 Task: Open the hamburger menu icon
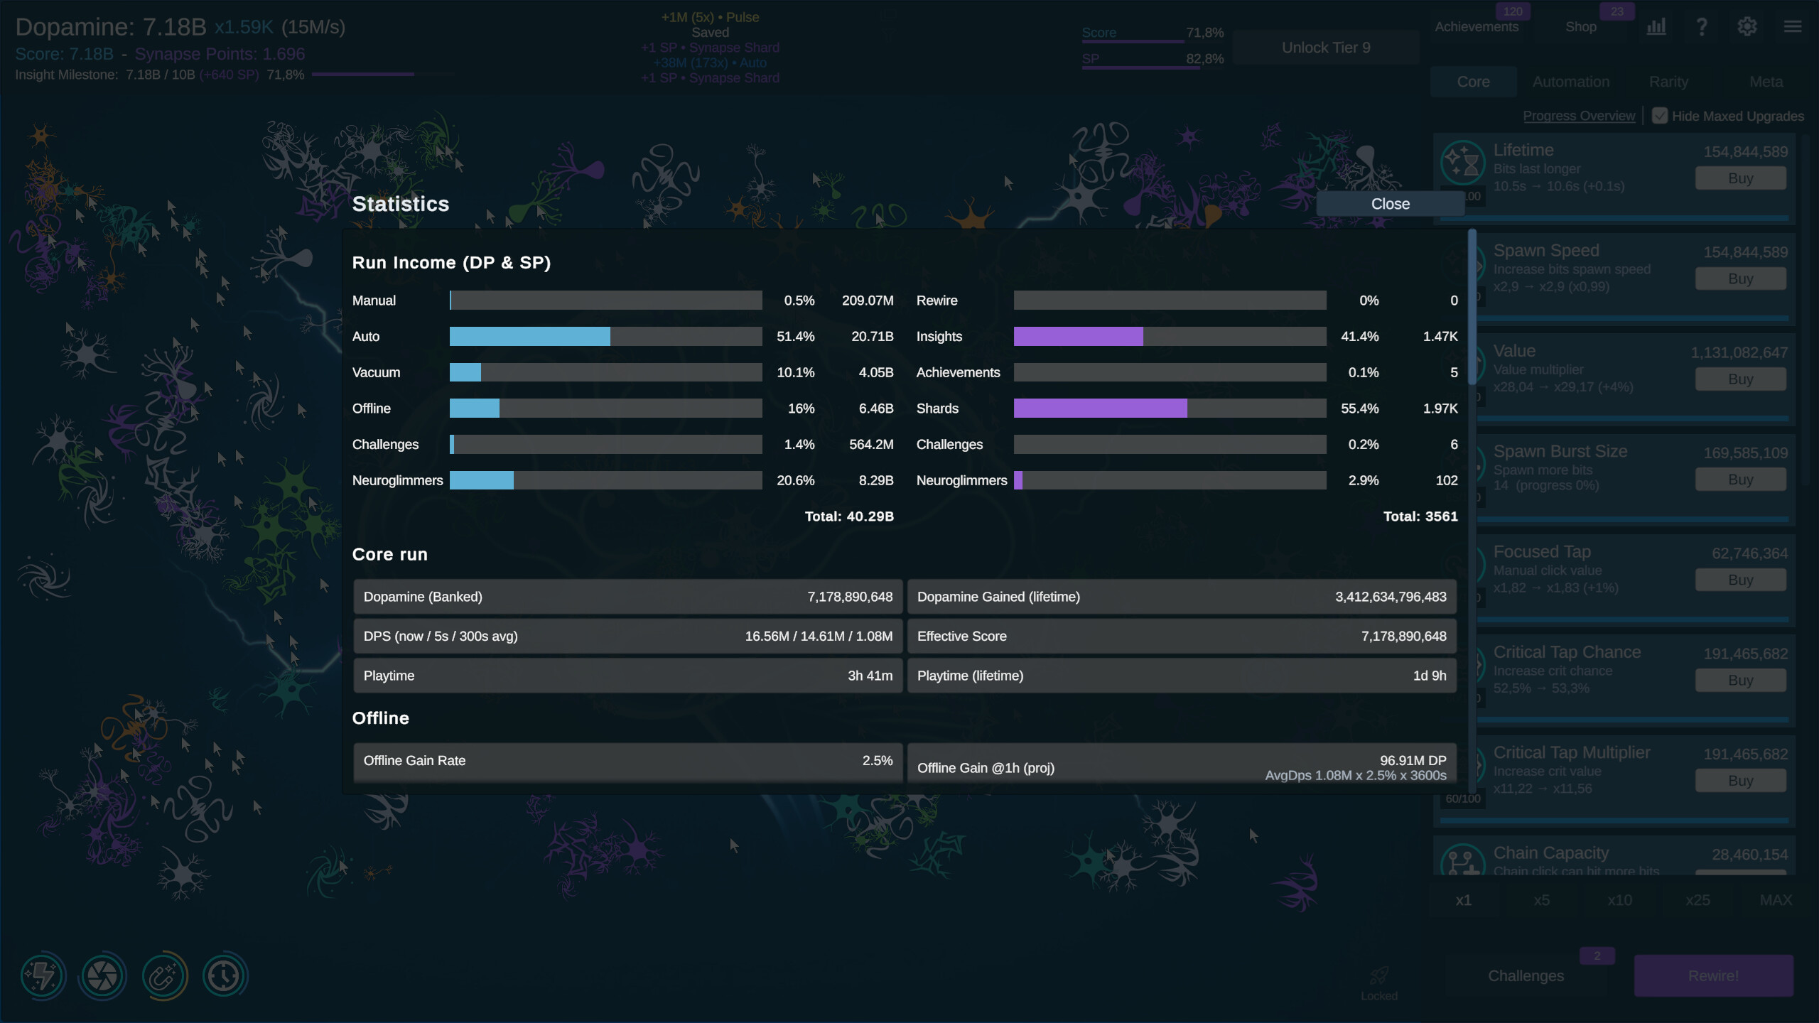tap(1792, 26)
